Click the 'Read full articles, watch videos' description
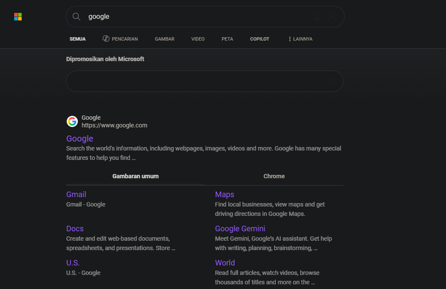Screen dimensions: 446x289 click(x=267, y=277)
